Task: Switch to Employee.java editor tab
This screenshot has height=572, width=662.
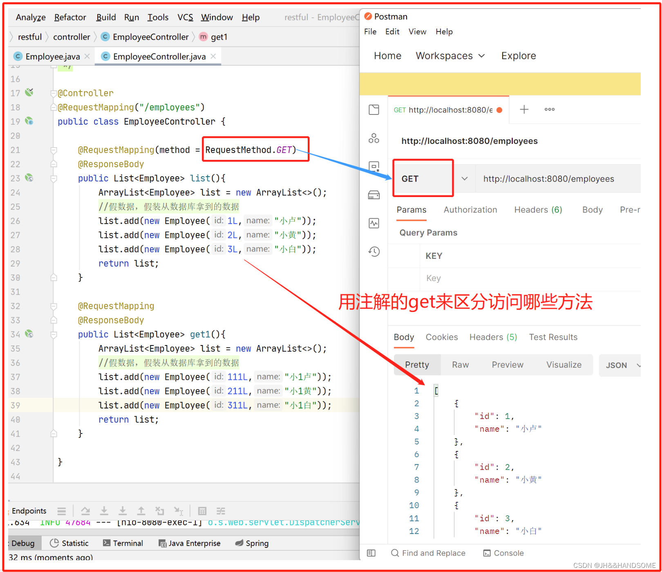Action: click(x=53, y=56)
